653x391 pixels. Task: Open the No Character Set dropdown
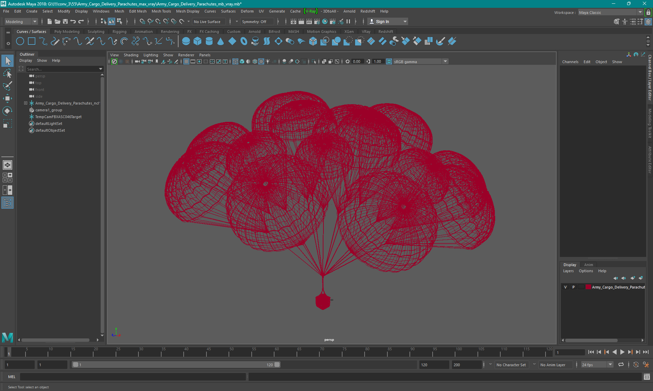point(512,365)
